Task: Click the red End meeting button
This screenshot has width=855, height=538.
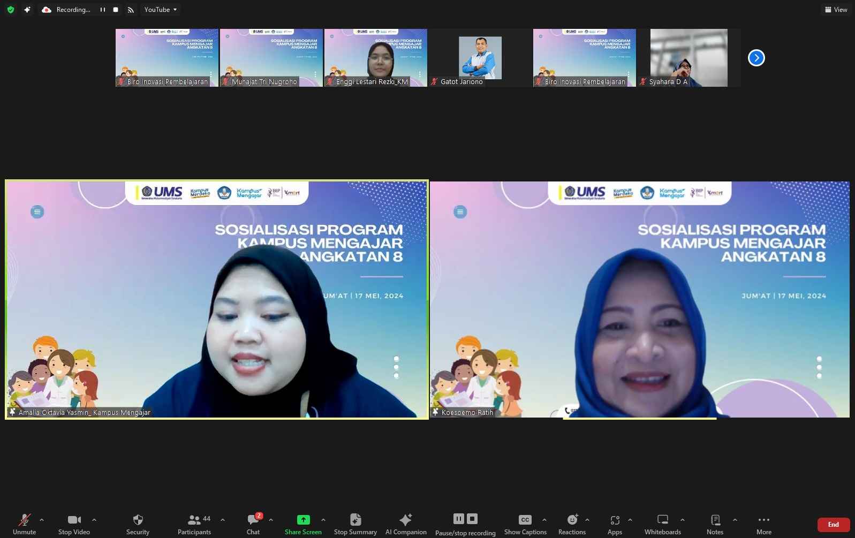Action: [834, 525]
